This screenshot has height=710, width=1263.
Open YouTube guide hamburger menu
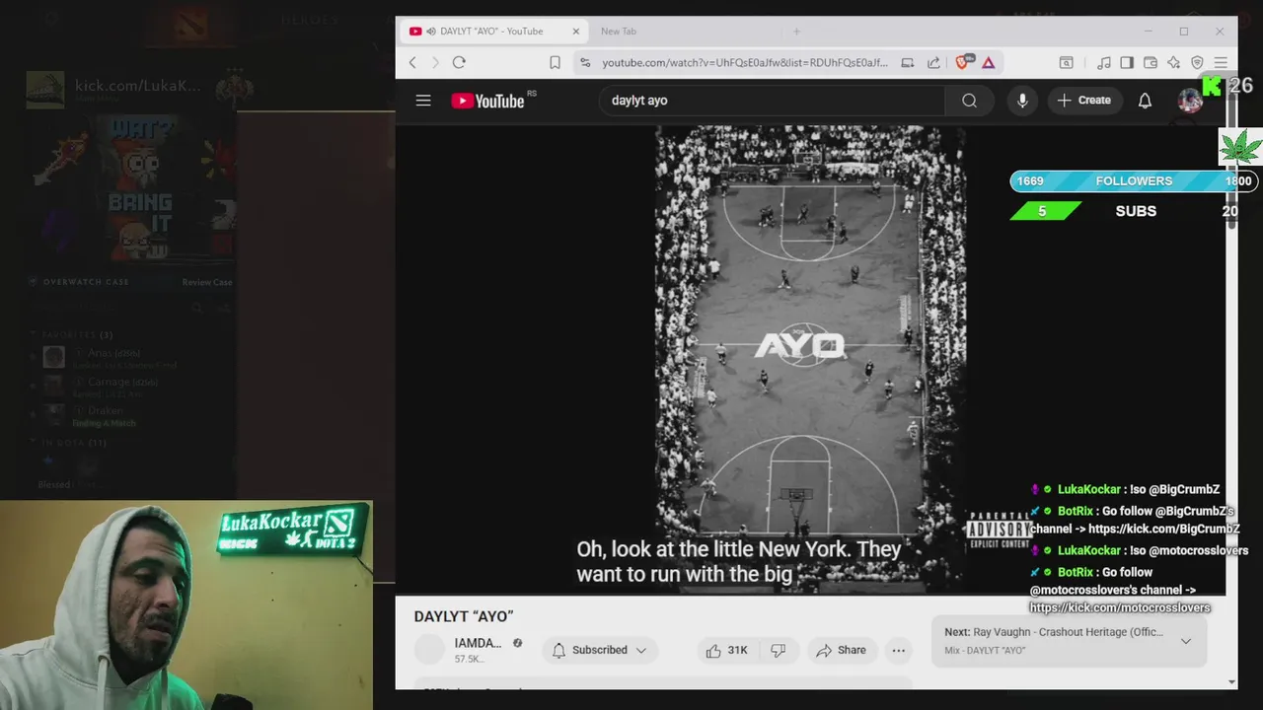pyautogui.click(x=423, y=101)
